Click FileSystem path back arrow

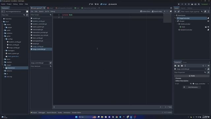(x=2, y=12)
